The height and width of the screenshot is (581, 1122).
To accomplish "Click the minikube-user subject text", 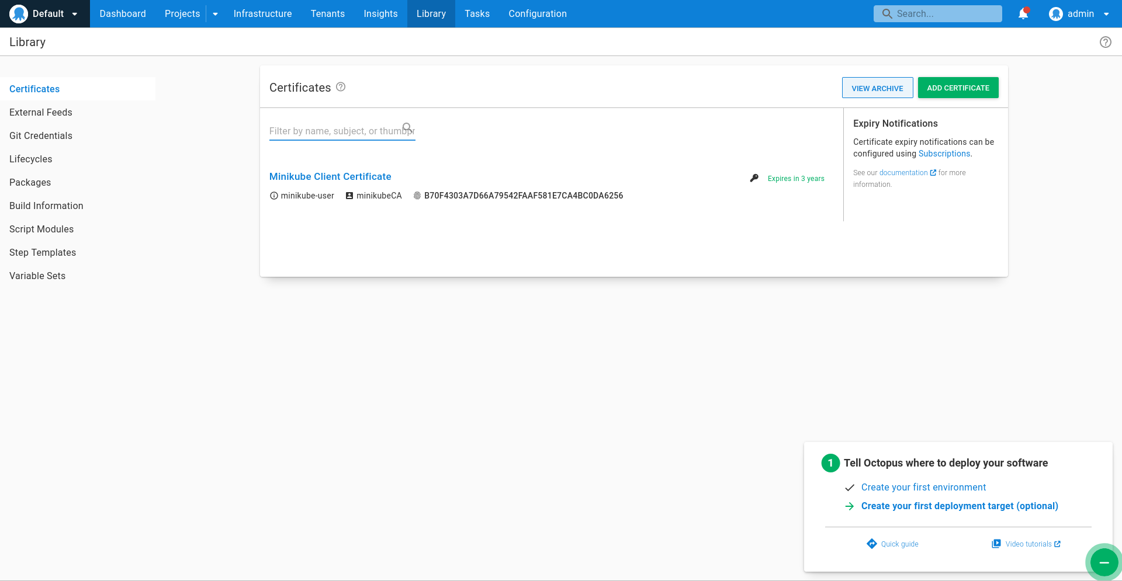I will pos(307,196).
